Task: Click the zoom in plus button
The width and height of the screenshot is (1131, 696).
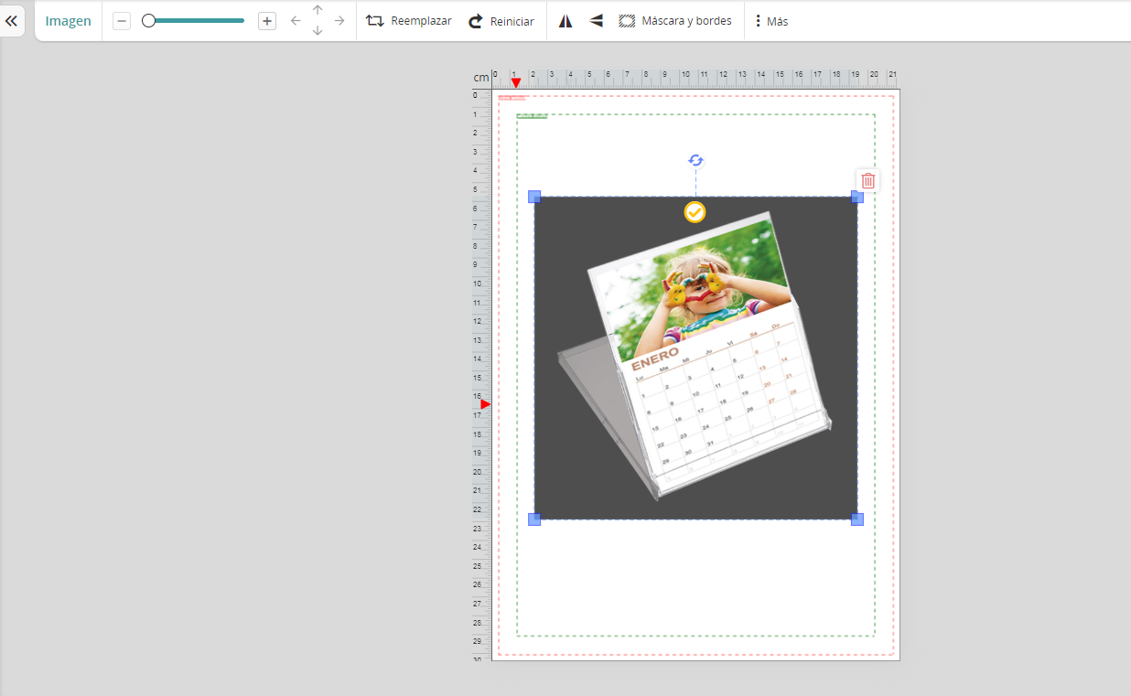Action: (x=266, y=20)
